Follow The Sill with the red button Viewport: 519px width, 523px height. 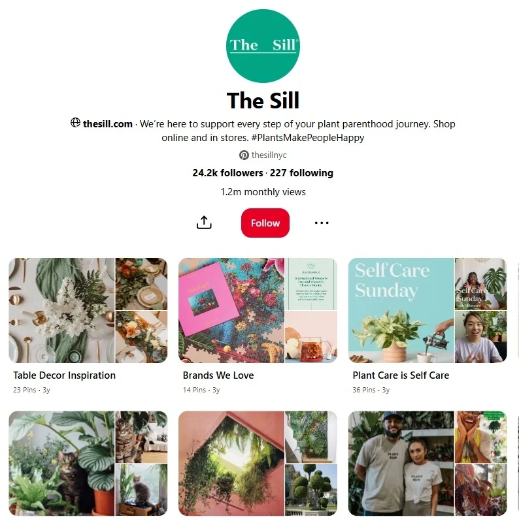[x=265, y=223]
